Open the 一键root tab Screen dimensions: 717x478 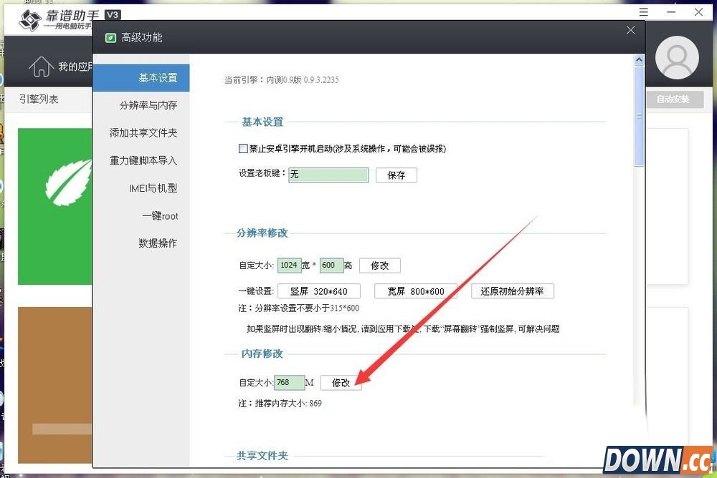click(160, 215)
